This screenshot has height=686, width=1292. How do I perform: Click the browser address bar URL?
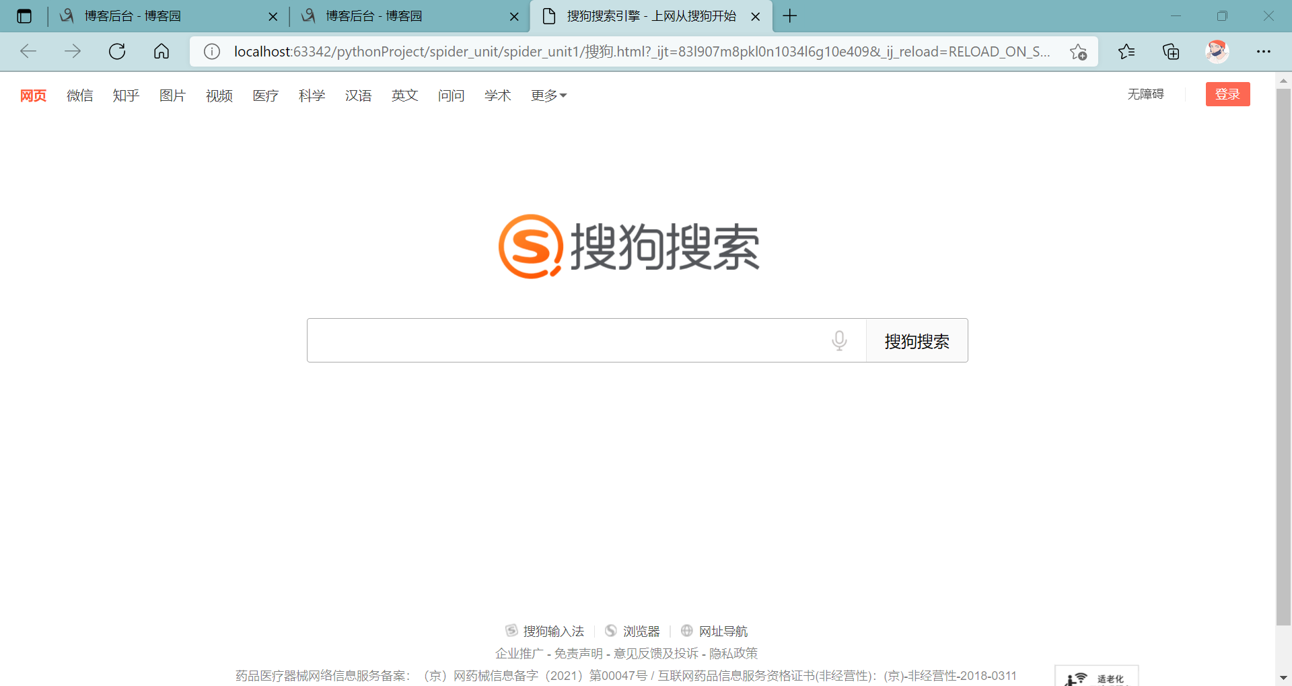(x=641, y=52)
